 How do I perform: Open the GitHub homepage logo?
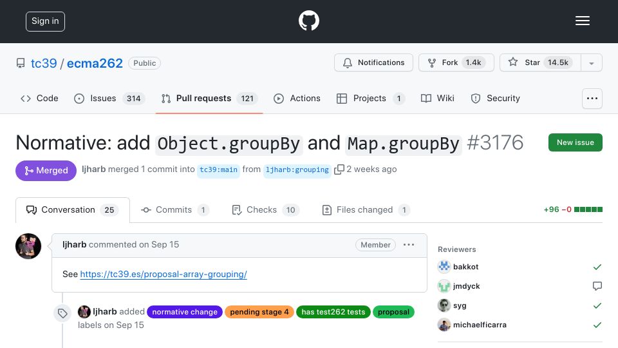[x=308, y=21]
